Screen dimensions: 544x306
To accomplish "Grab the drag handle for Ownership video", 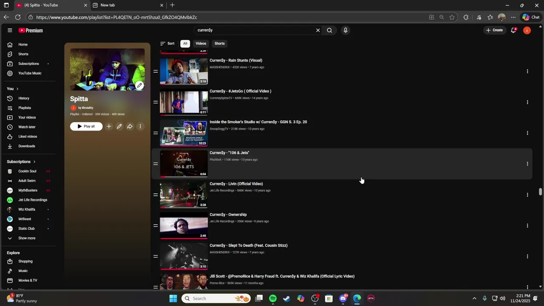I will [x=156, y=226].
